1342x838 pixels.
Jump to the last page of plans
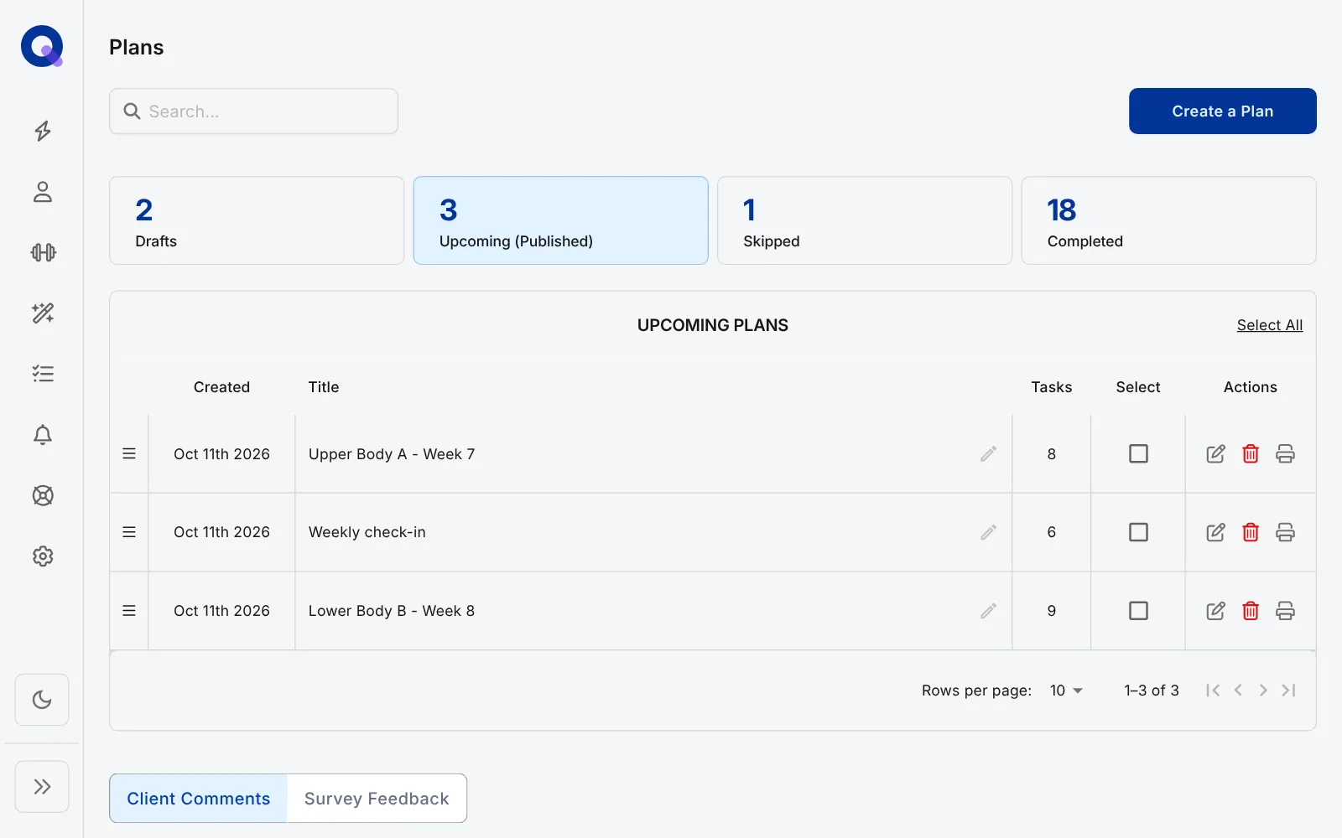[1289, 691]
